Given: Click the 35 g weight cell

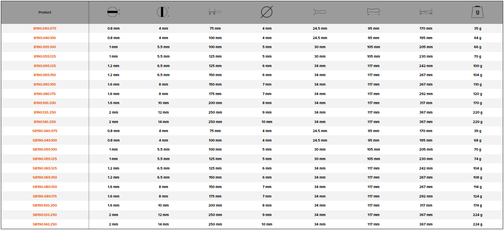Looking at the screenshot, I should point(478,28).
